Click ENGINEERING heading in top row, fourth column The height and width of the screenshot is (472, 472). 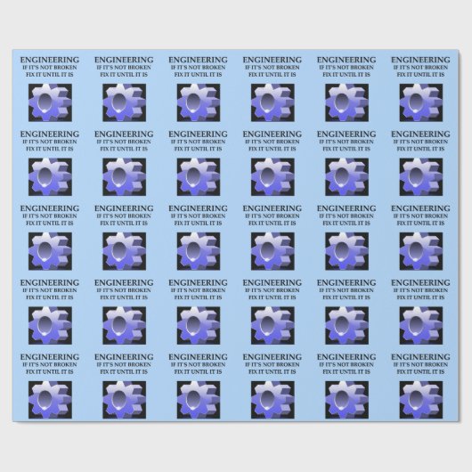point(273,60)
